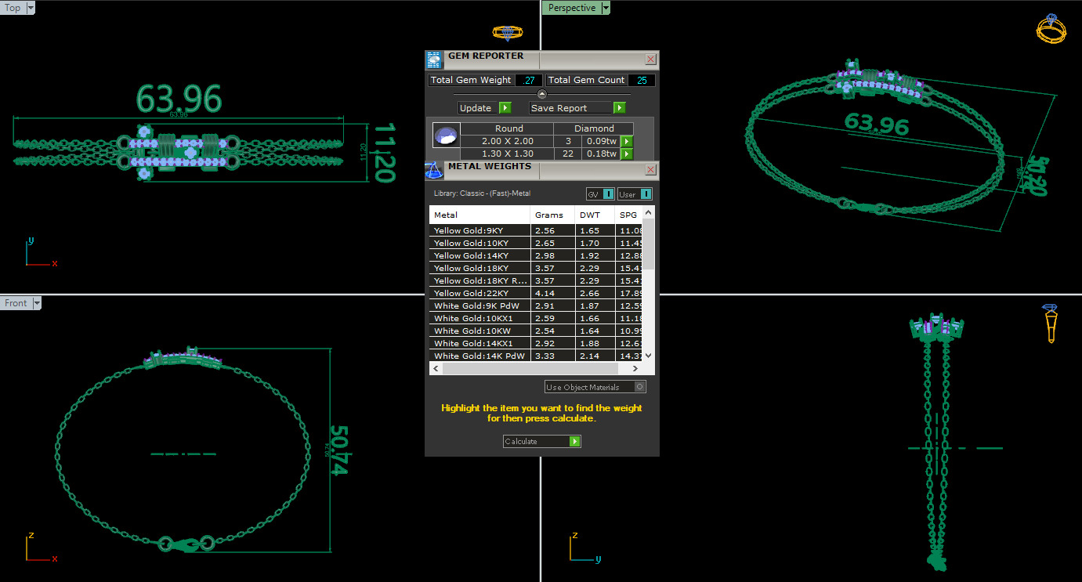Click the gem icon in Top viewport

click(507, 33)
